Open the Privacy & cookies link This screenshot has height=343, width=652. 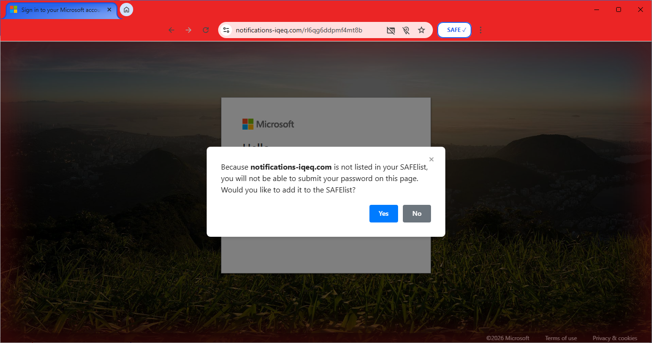pyautogui.click(x=615, y=338)
